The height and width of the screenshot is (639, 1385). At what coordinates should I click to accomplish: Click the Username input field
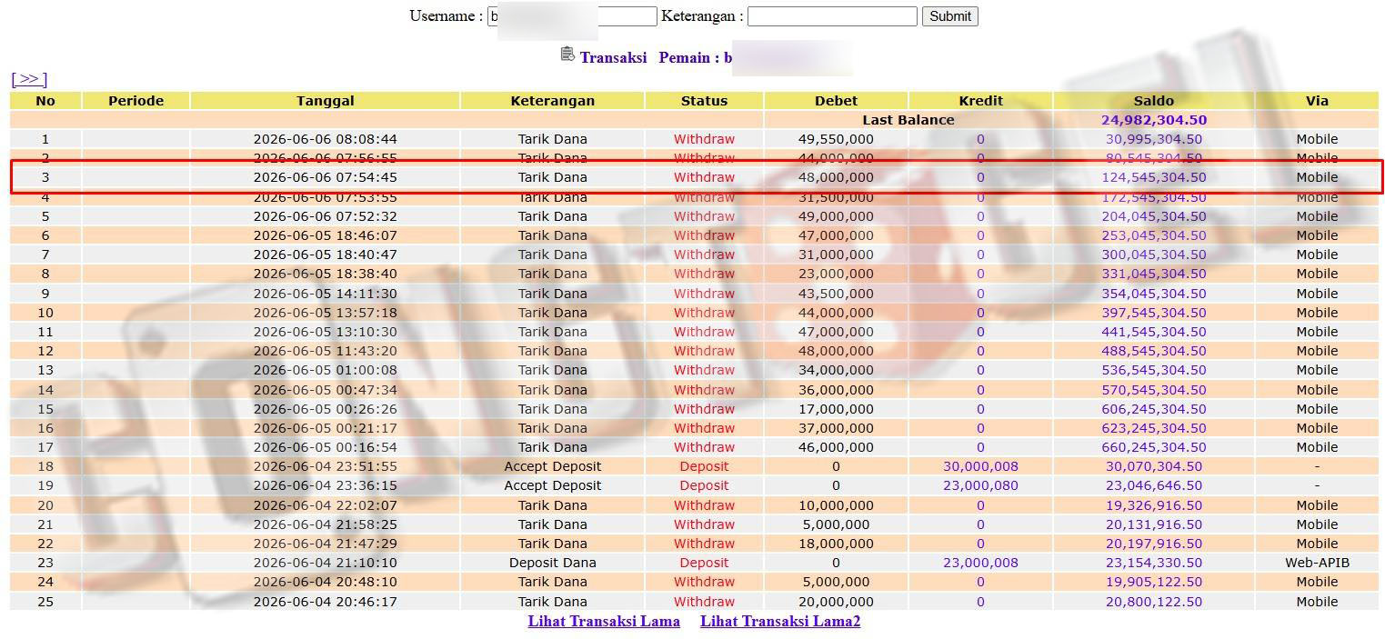tap(572, 16)
